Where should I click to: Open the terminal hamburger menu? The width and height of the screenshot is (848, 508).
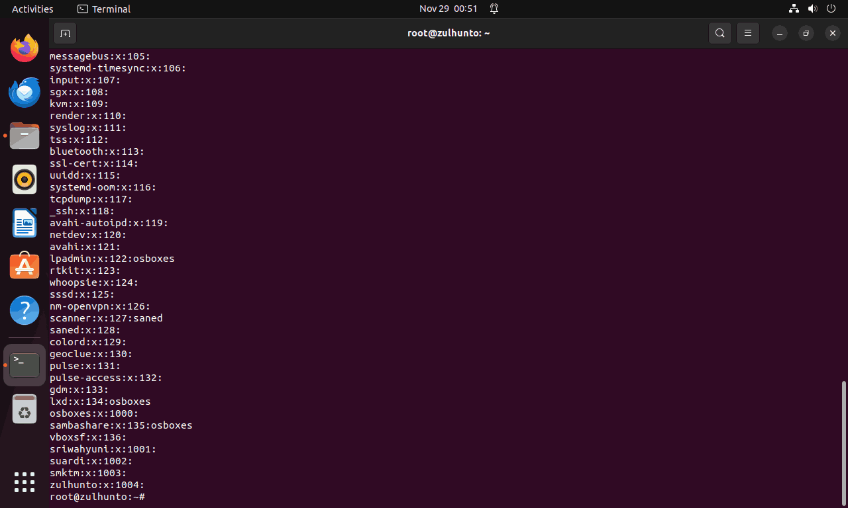click(748, 33)
